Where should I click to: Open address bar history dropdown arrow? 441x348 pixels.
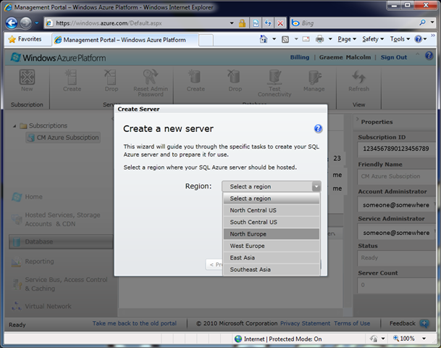point(232,23)
